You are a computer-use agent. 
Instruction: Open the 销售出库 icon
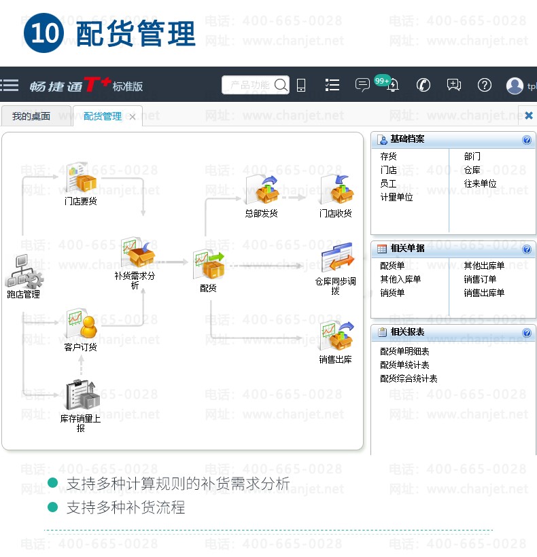coord(337,336)
